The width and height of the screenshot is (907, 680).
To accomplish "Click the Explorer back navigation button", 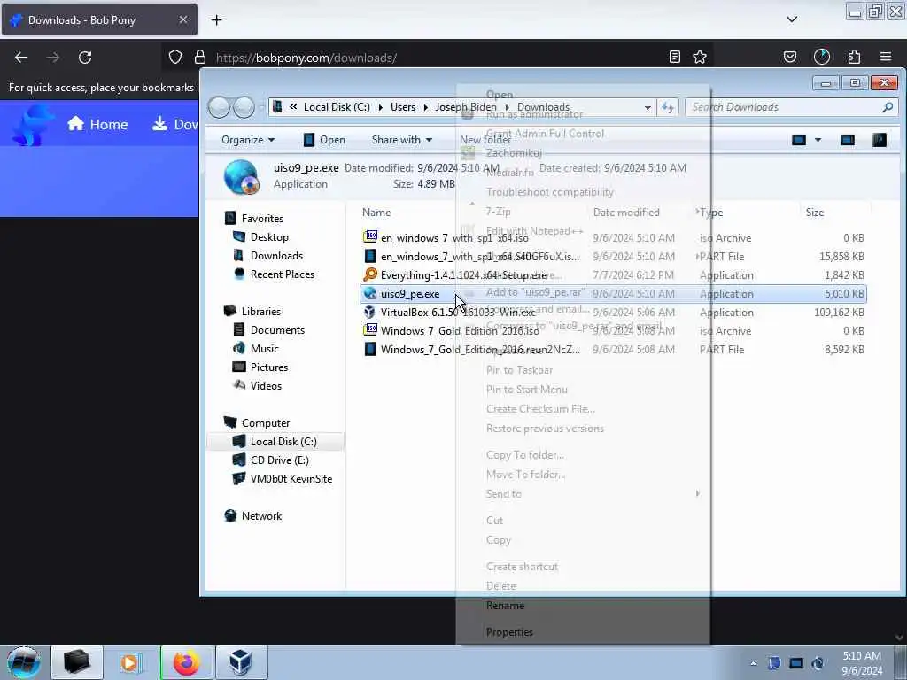I will [x=220, y=107].
